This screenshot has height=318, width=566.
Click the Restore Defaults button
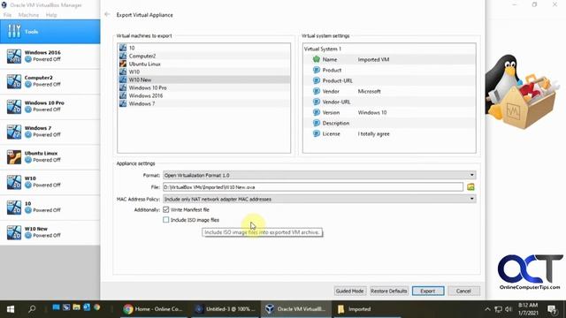pyautogui.click(x=389, y=291)
